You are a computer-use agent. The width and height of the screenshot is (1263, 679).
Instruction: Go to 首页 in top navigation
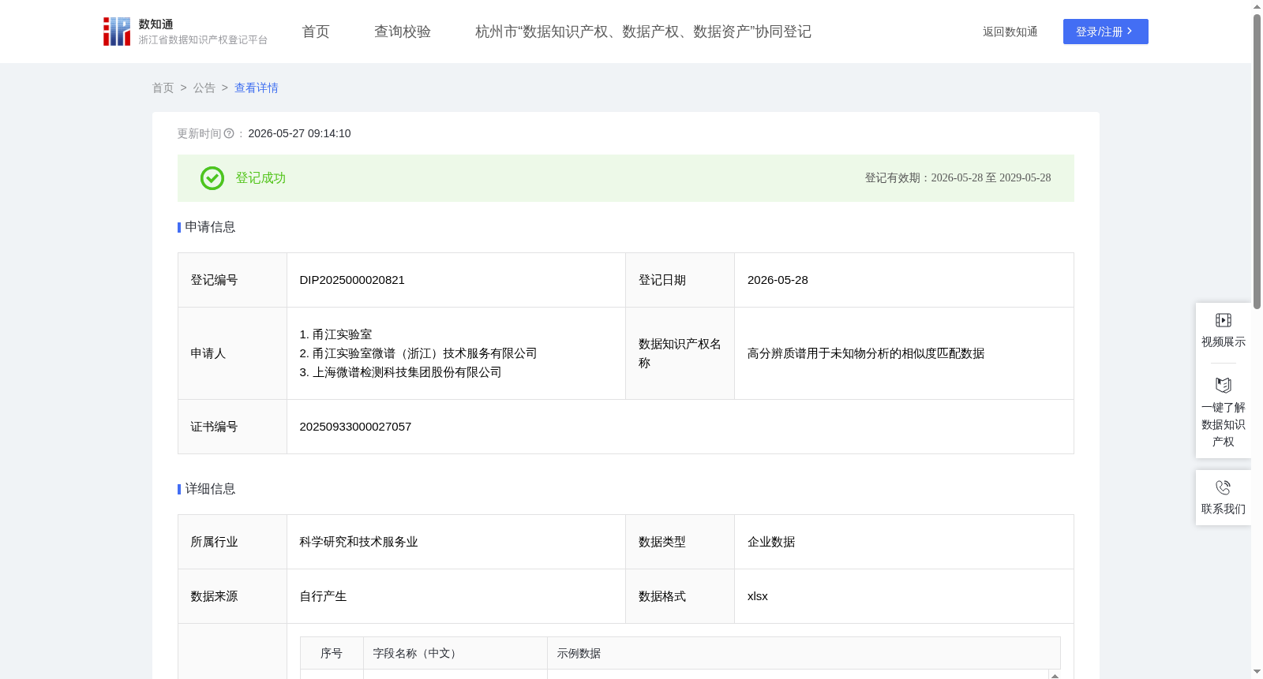pyautogui.click(x=316, y=32)
